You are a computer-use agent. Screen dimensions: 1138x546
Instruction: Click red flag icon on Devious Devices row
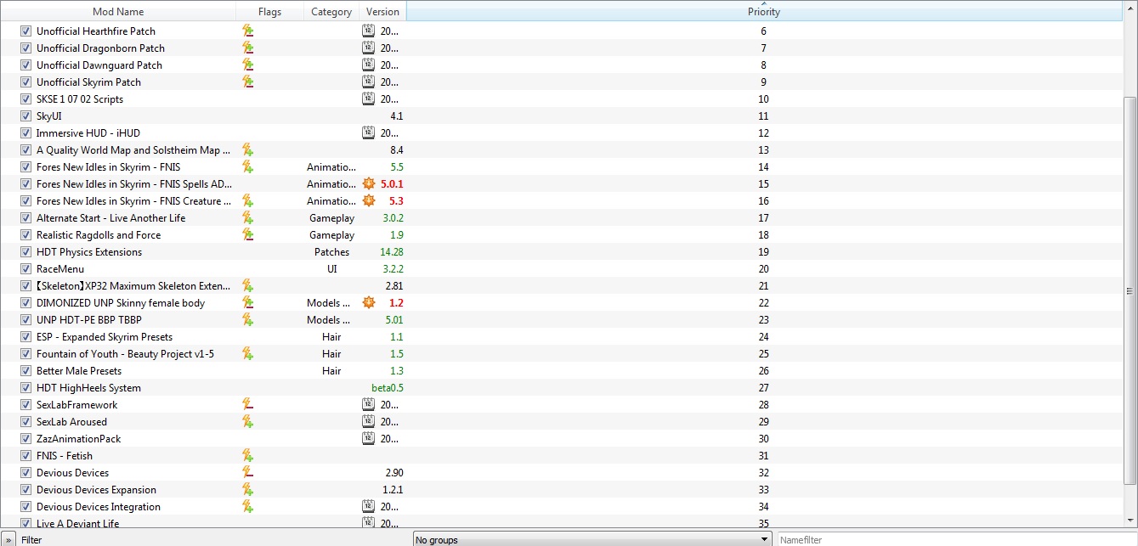coord(247,472)
